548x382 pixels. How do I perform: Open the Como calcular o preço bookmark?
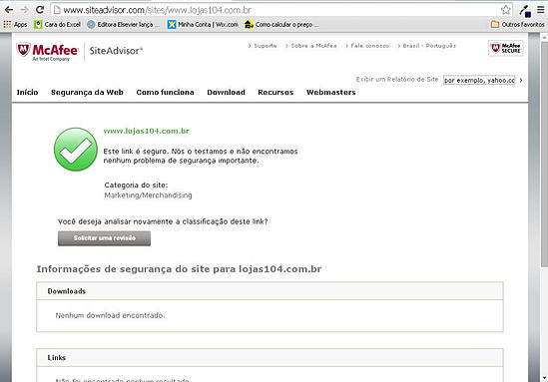click(x=281, y=25)
